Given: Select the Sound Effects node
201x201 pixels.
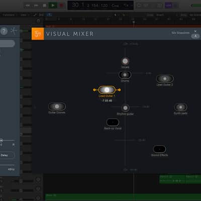Looking at the screenshot, I should [159, 149].
